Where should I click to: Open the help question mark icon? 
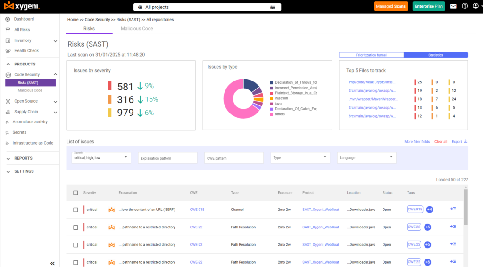(465, 6)
